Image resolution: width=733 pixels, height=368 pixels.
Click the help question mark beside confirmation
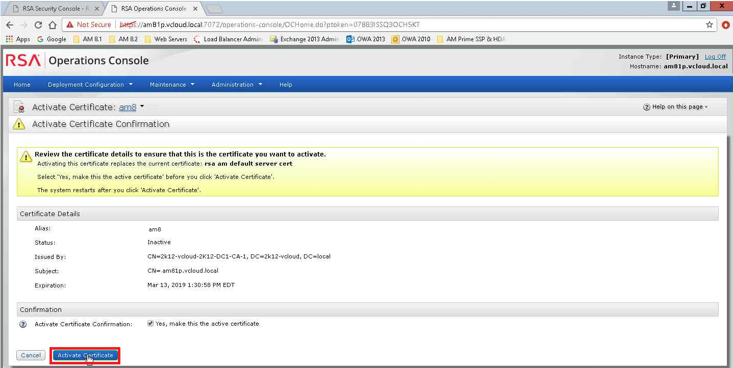click(23, 324)
